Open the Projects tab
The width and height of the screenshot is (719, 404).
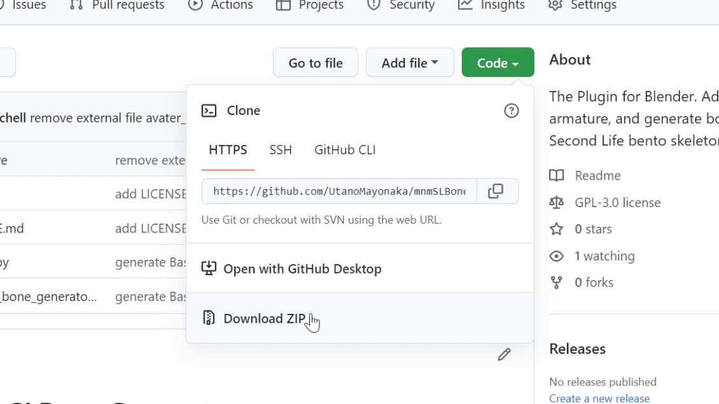310,5
